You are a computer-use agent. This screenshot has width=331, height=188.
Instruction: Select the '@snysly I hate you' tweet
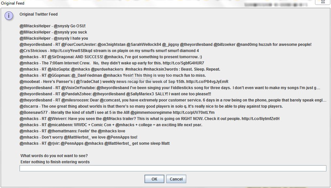pyautogui.click(x=54, y=38)
